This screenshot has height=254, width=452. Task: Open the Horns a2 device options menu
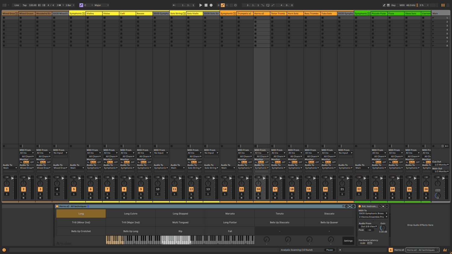(353, 206)
